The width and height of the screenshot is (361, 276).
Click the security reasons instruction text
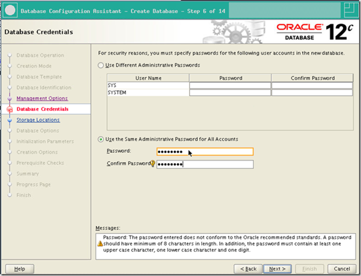click(221, 53)
